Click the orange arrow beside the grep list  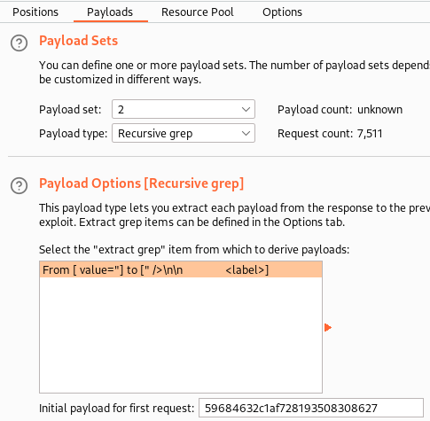click(x=328, y=327)
